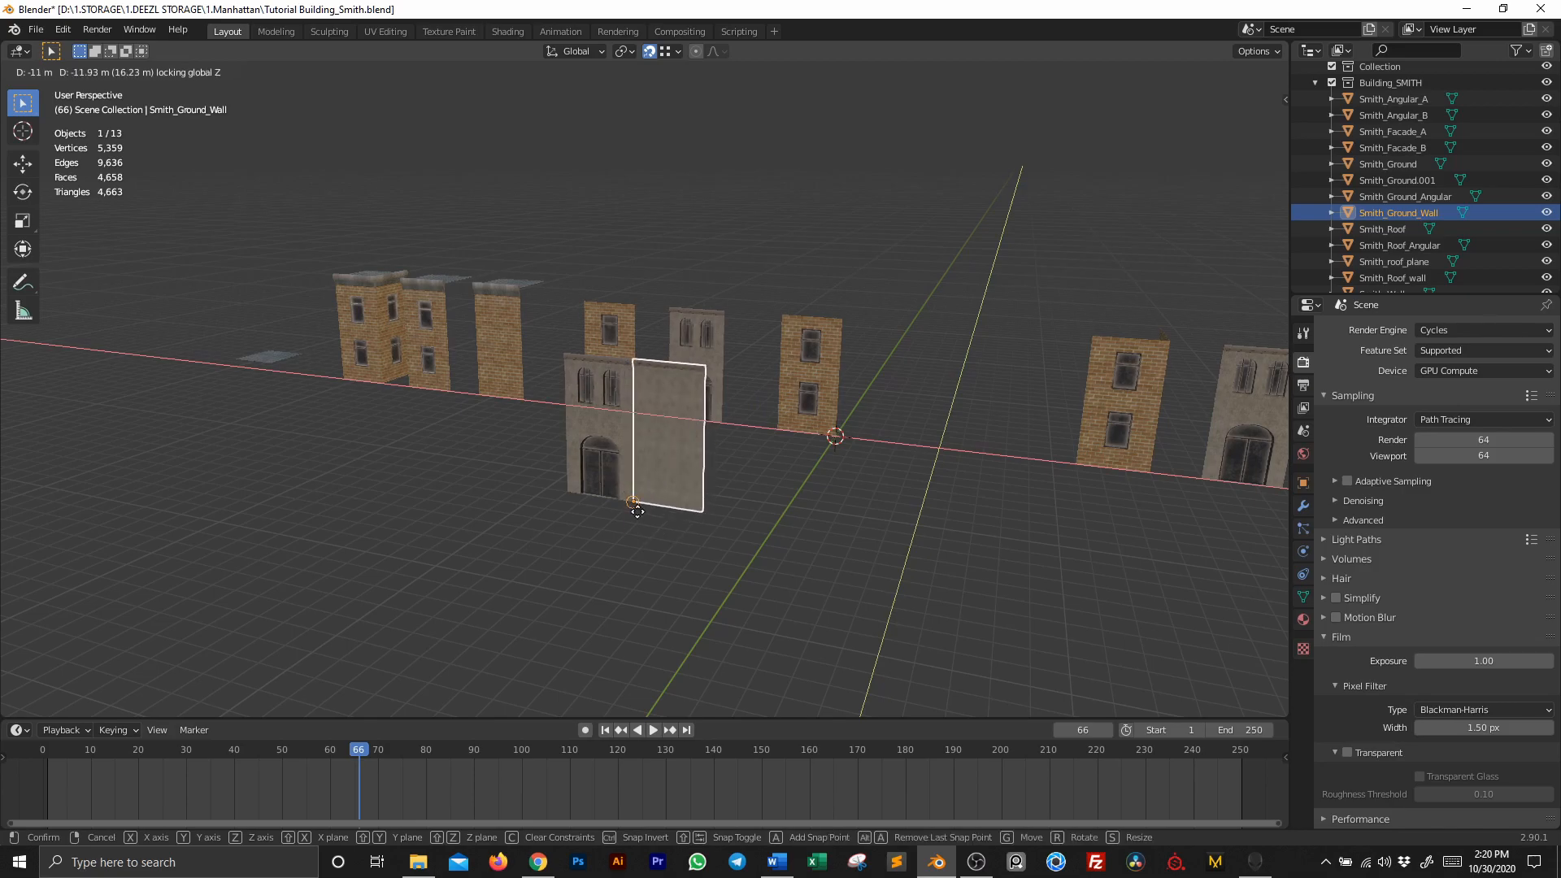
Task: Click the Exposure value slider
Action: coord(1484,661)
